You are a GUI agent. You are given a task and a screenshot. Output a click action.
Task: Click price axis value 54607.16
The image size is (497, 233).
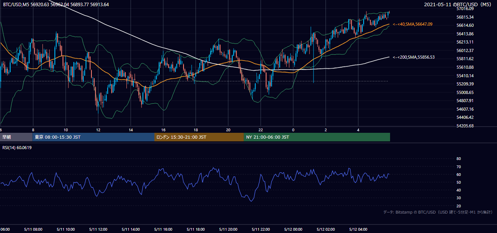tap(465, 109)
